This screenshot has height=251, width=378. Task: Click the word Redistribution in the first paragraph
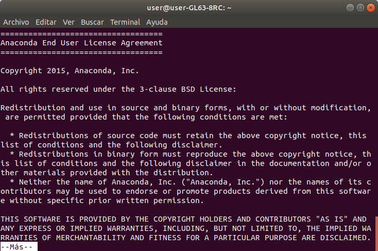pos(33,108)
